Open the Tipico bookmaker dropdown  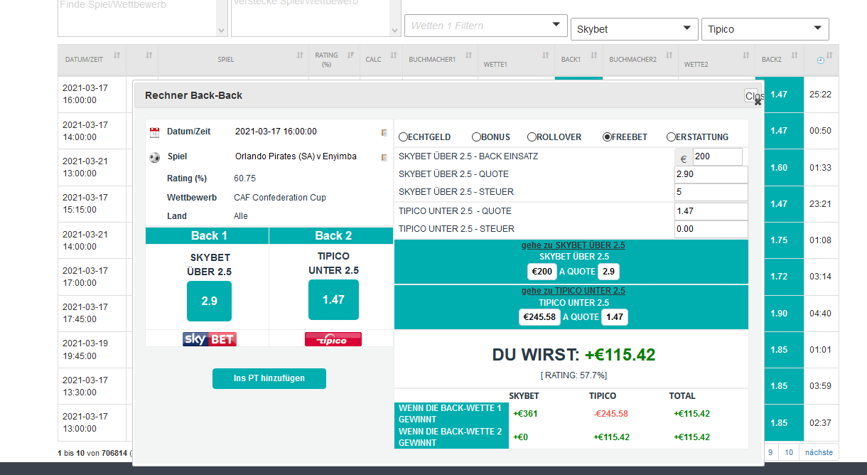click(x=765, y=29)
